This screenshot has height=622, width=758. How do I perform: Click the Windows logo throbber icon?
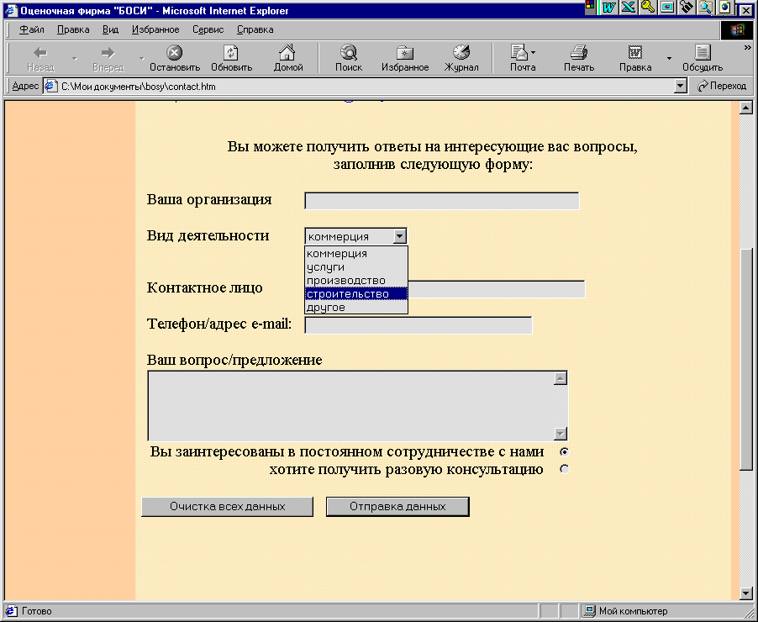pos(737,30)
